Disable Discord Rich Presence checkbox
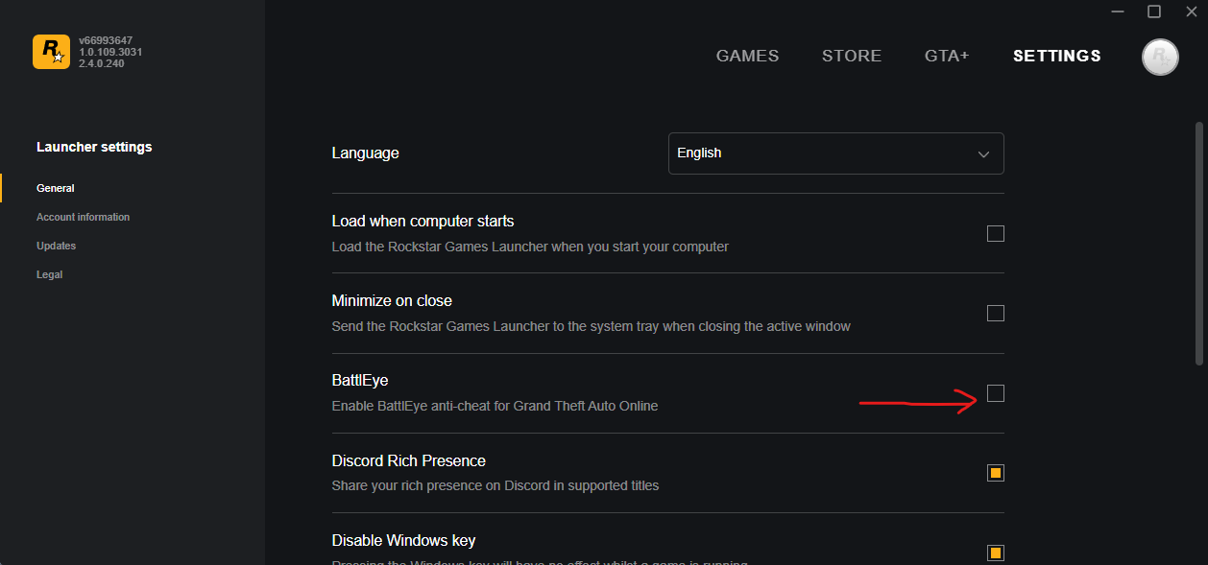This screenshot has width=1208, height=565. 996,473
